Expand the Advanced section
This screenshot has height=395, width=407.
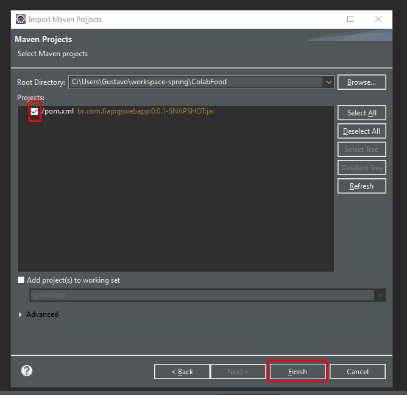click(20, 314)
